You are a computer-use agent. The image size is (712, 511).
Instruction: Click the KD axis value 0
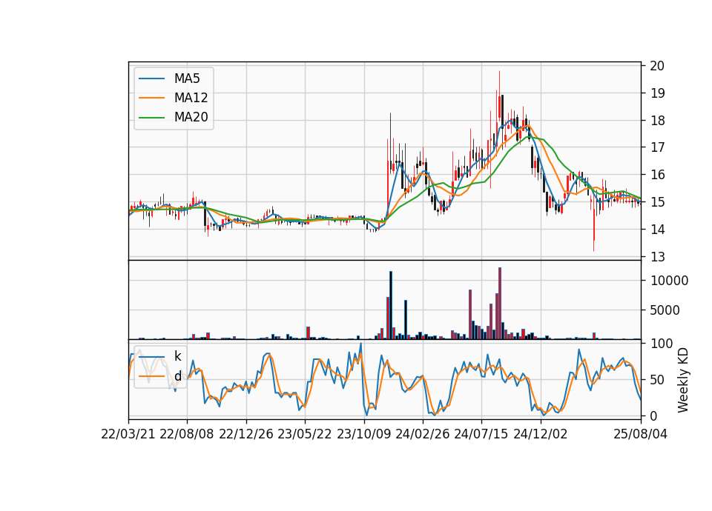point(653,415)
